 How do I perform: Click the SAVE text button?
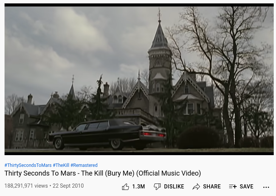tap(247, 187)
